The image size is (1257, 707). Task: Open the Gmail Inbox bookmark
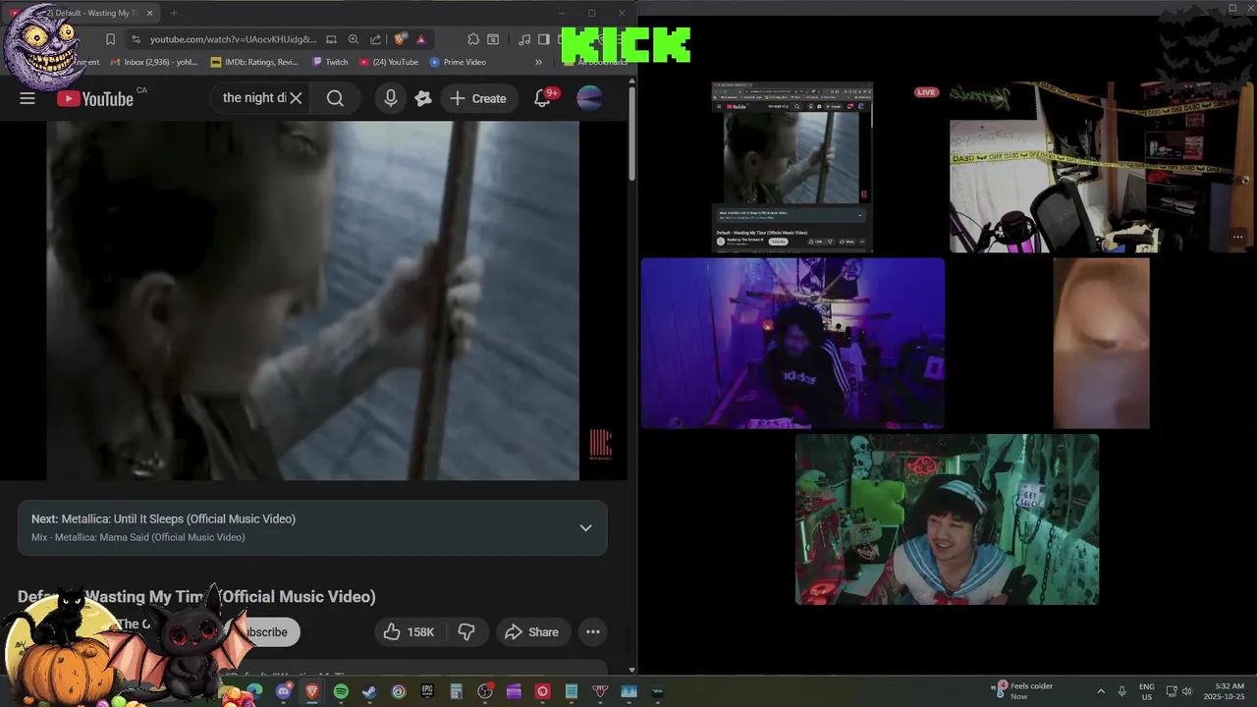point(155,62)
